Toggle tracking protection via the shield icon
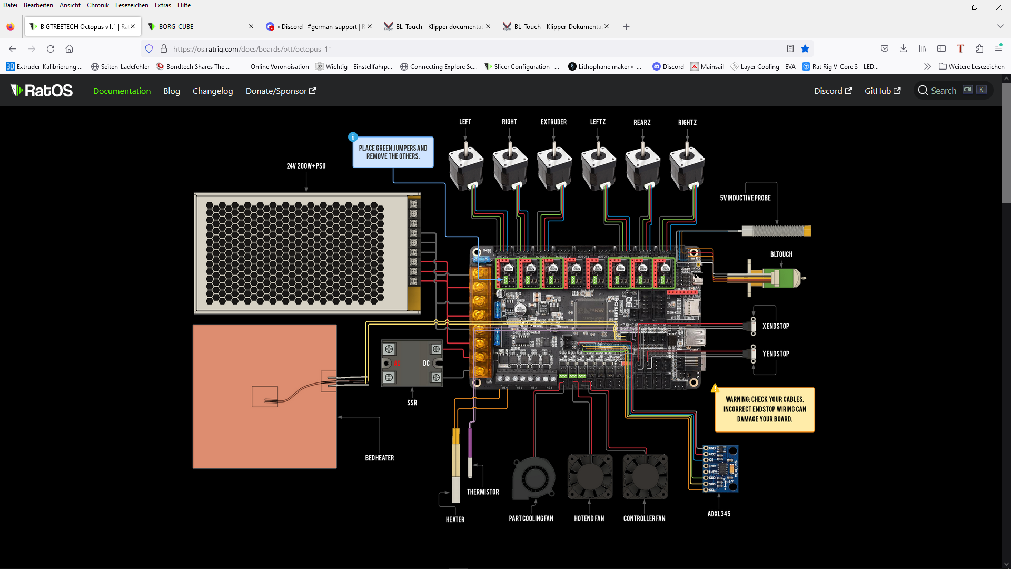Viewport: 1011px width, 569px height. pyautogui.click(x=149, y=48)
